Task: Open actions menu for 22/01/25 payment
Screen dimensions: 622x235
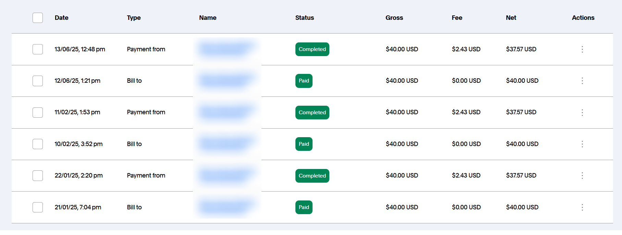Action: [582, 175]
